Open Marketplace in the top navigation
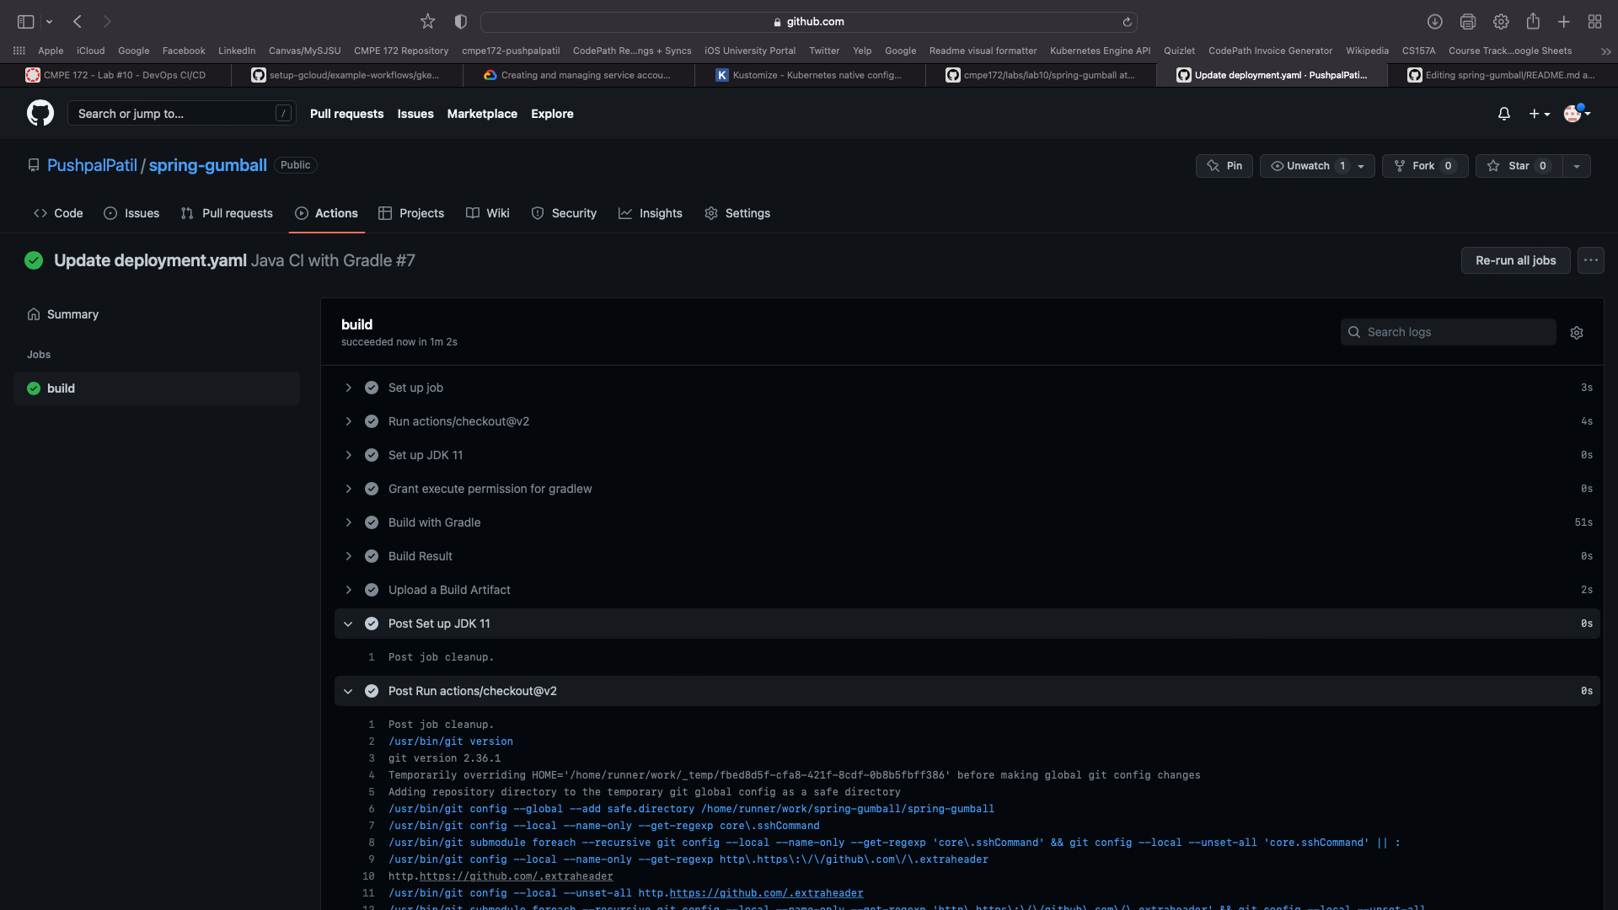The image size is (1618, 910). 482,114
